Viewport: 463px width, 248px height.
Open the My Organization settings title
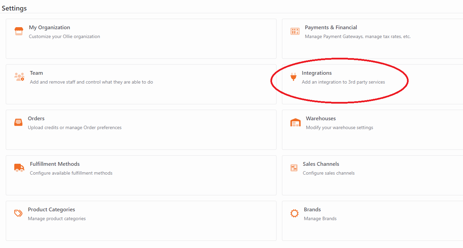click(50, 28)
